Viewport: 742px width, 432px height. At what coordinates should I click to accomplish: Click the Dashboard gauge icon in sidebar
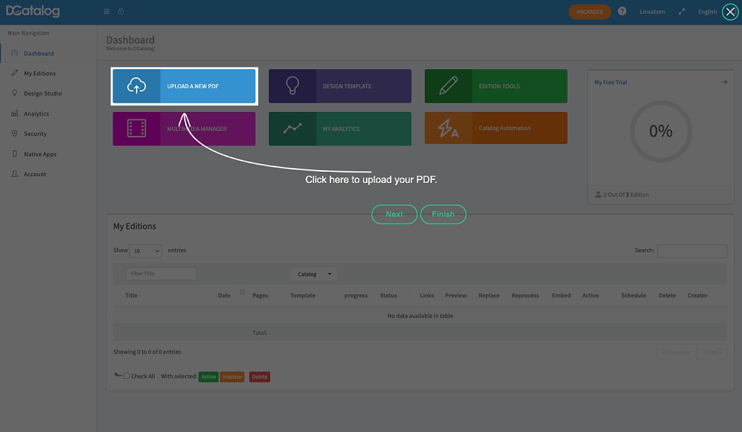pos(14,53)
